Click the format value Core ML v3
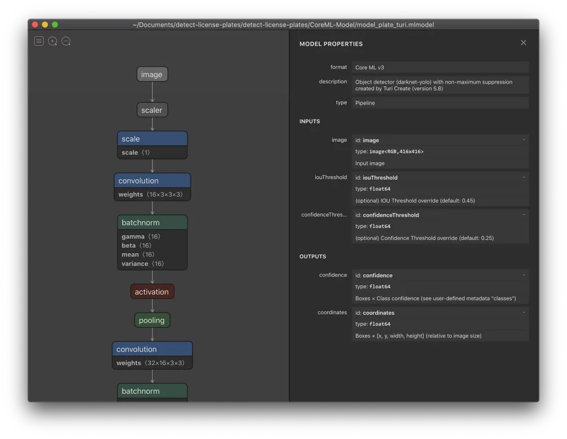The width and height of the screenshot is (567, 439). (440, 67)
